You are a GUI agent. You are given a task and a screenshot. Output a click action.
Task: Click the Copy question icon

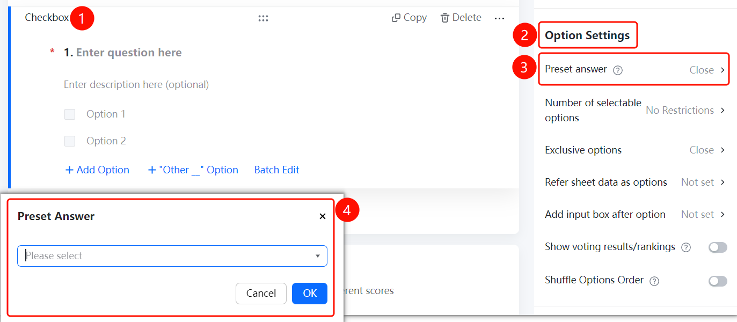coord(396,18)
